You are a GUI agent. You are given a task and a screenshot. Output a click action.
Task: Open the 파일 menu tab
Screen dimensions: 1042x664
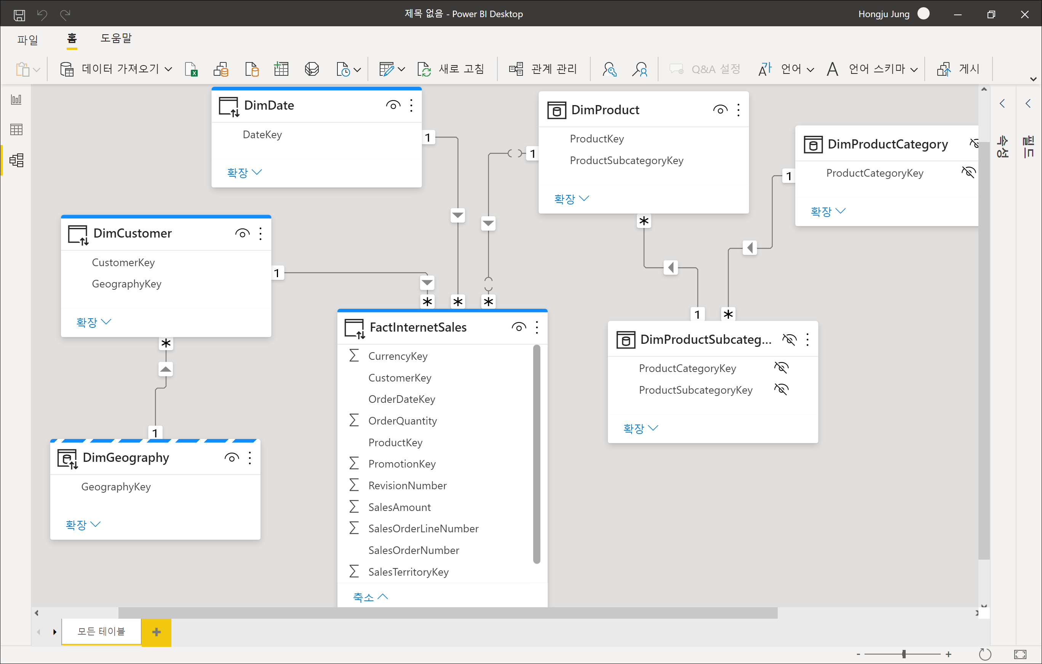pos(28,39)
